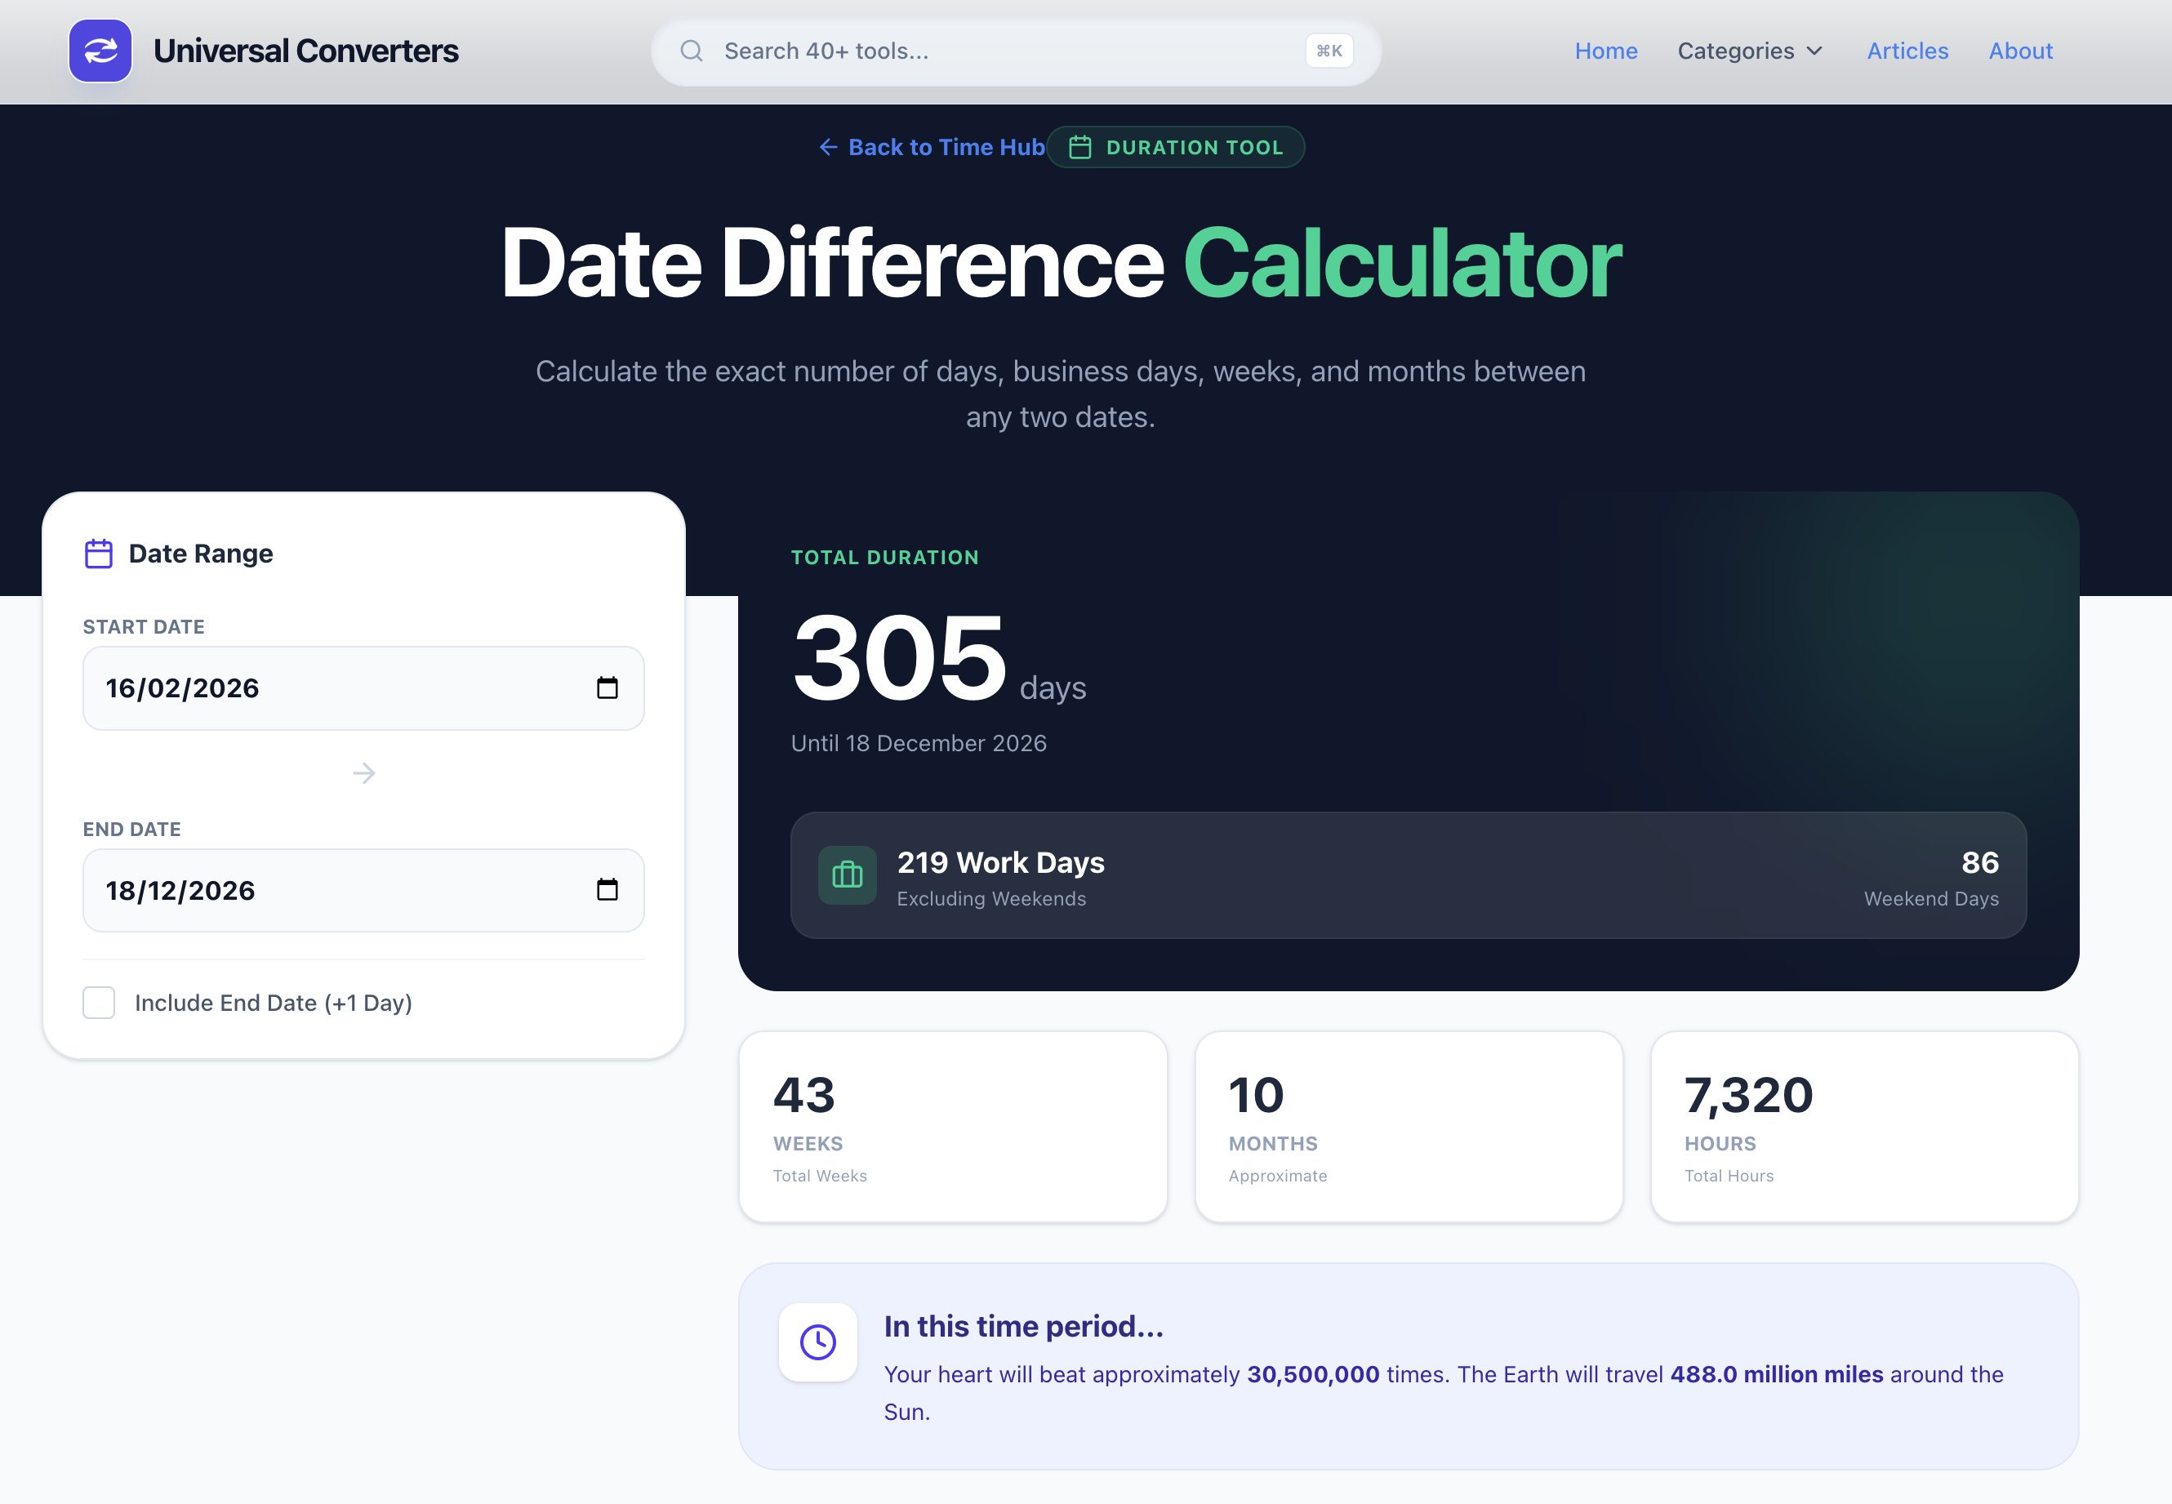Click the briefcase icon next to Work Days
Viewport: 2172px width, 1504px height.
tap(846, 875)
